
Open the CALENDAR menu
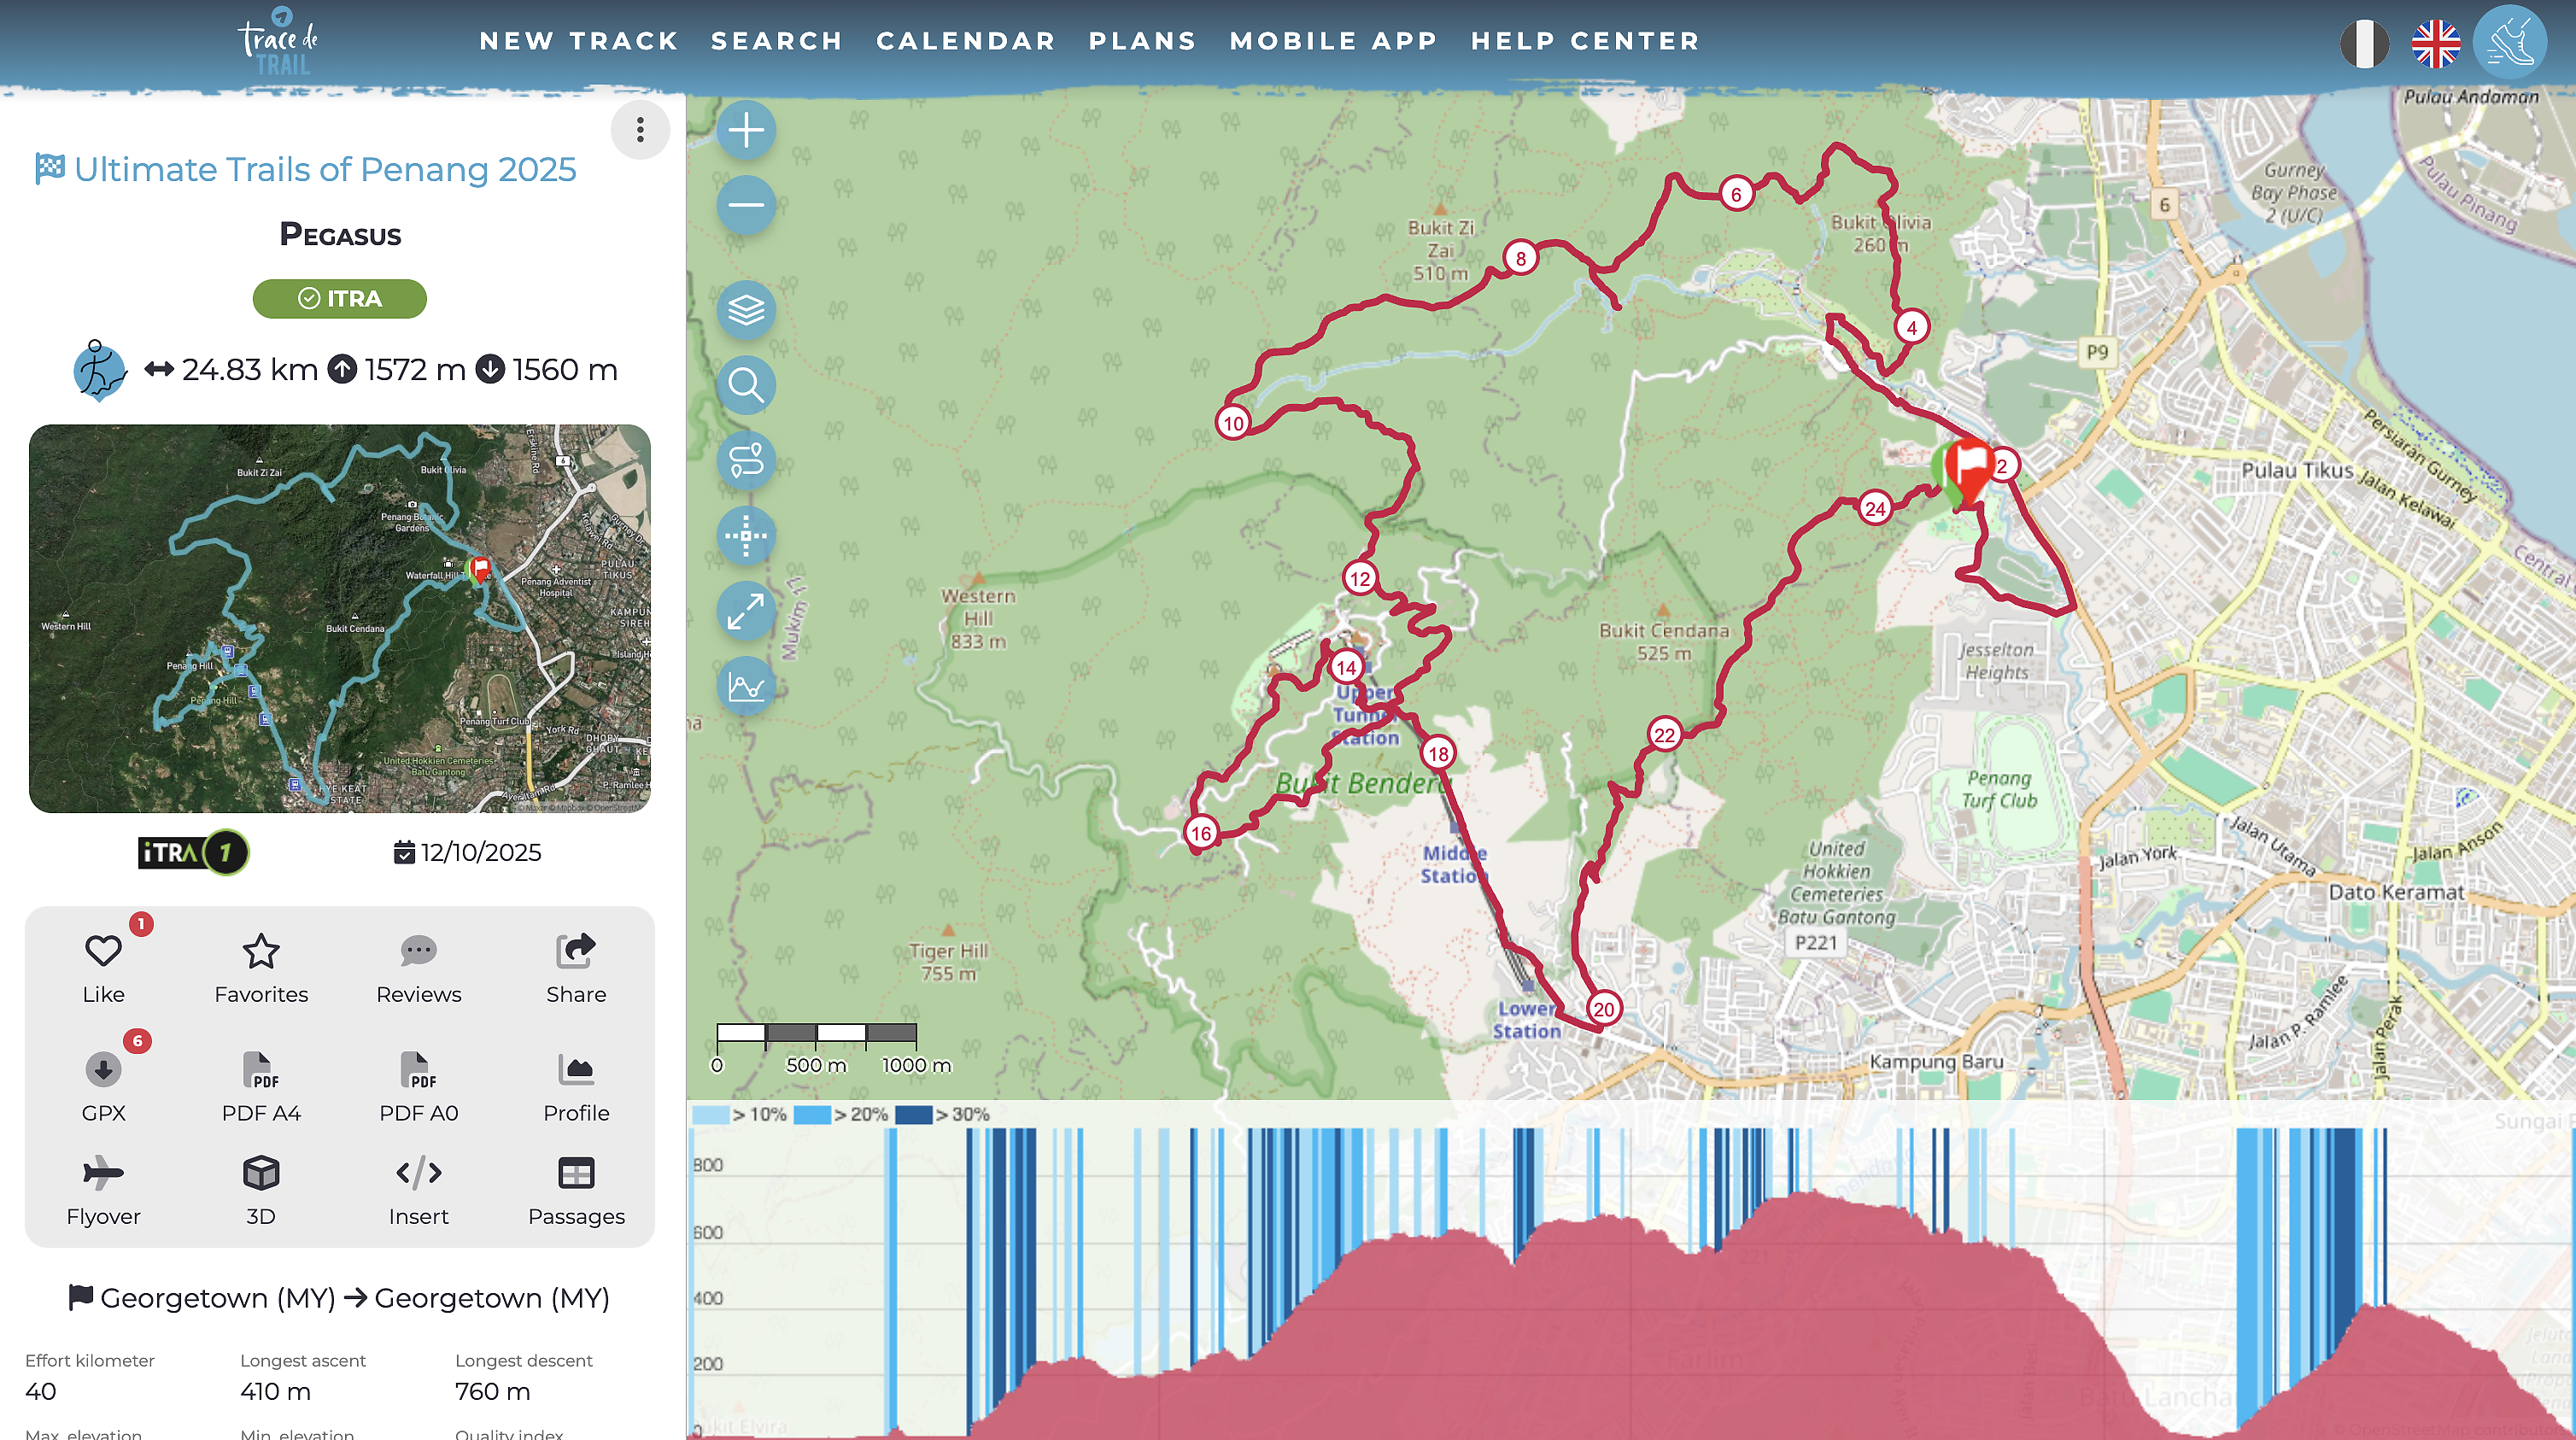click(x=965, y=40)
